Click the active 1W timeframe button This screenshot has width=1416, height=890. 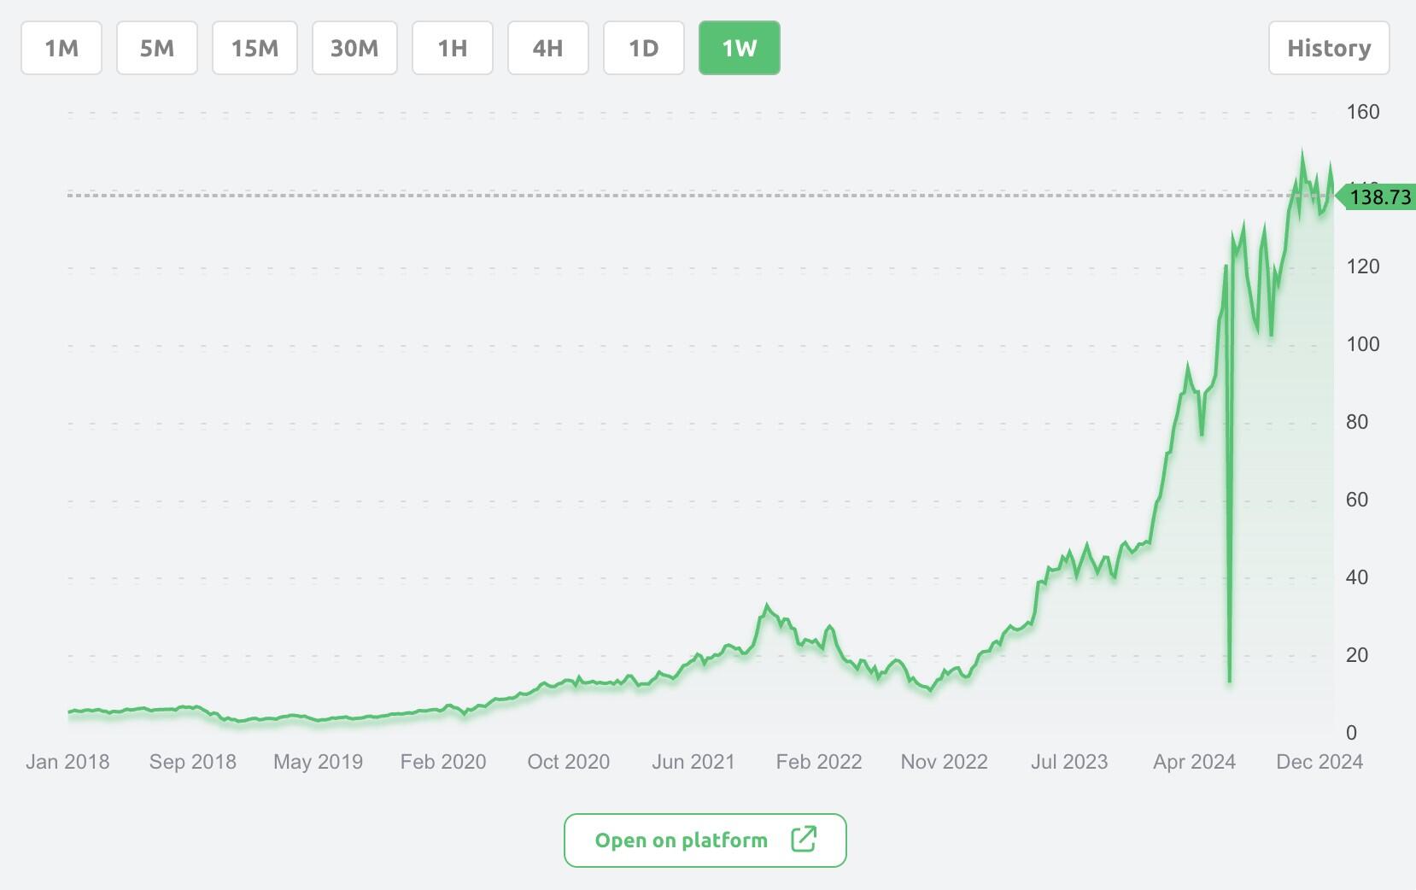pyautogui.click(x=740, y=48)
